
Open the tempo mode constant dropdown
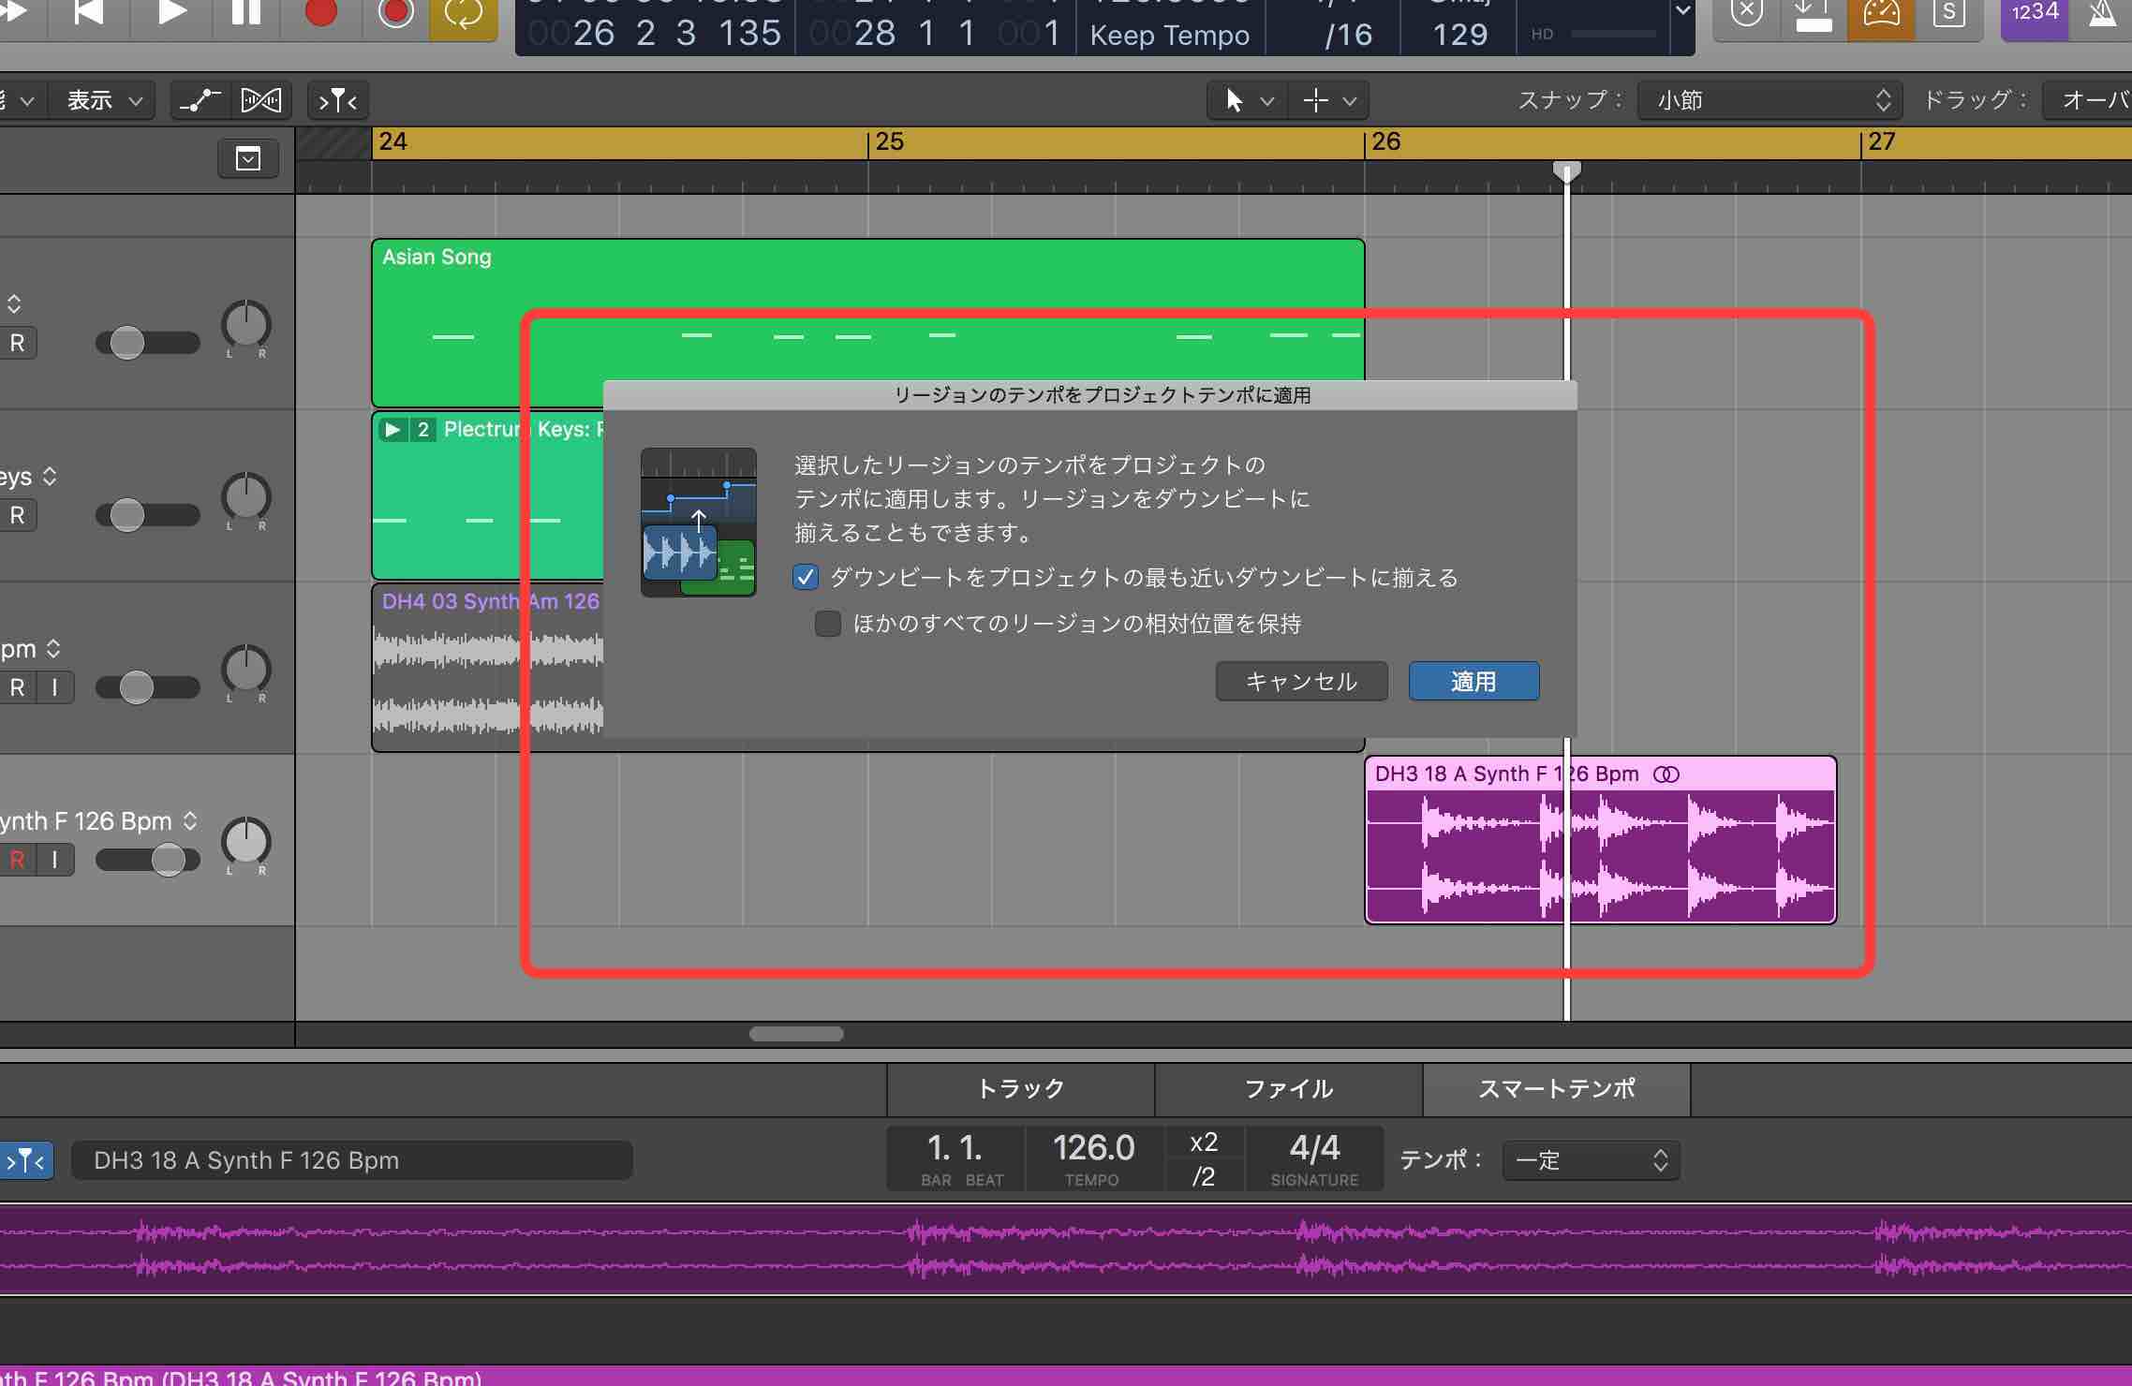pyautogui.click(x=1591, y=1160)
